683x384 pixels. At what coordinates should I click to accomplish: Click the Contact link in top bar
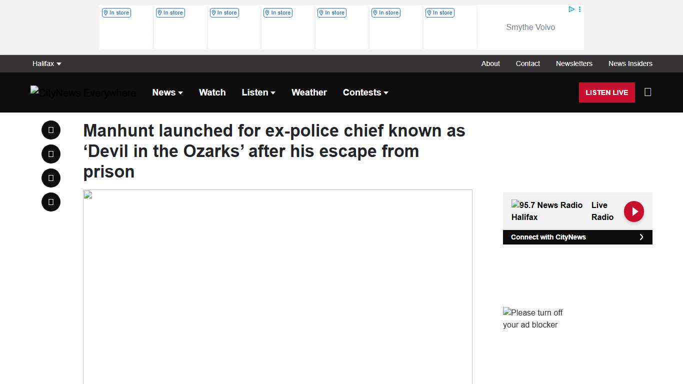point(527,63)
